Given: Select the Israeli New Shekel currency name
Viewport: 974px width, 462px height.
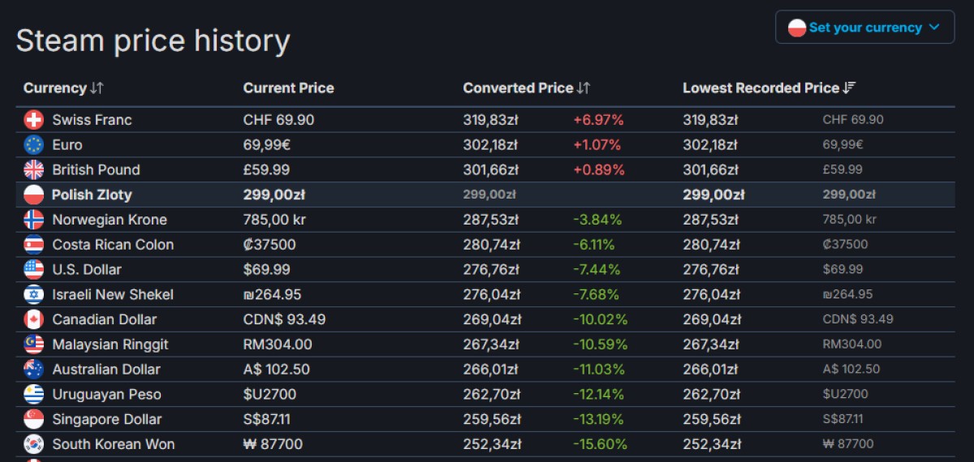Looking at the screenshot, I should tap(113, 294).
